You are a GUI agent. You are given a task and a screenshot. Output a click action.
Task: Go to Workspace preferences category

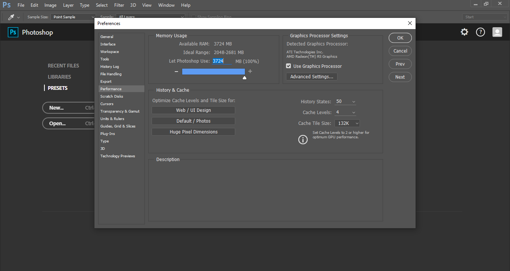(121, 52)
